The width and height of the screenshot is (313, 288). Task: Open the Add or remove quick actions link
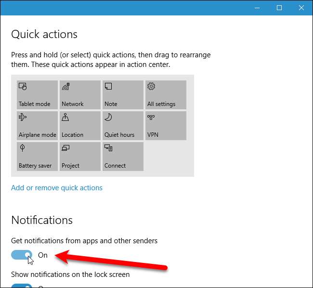coord(57,188)
